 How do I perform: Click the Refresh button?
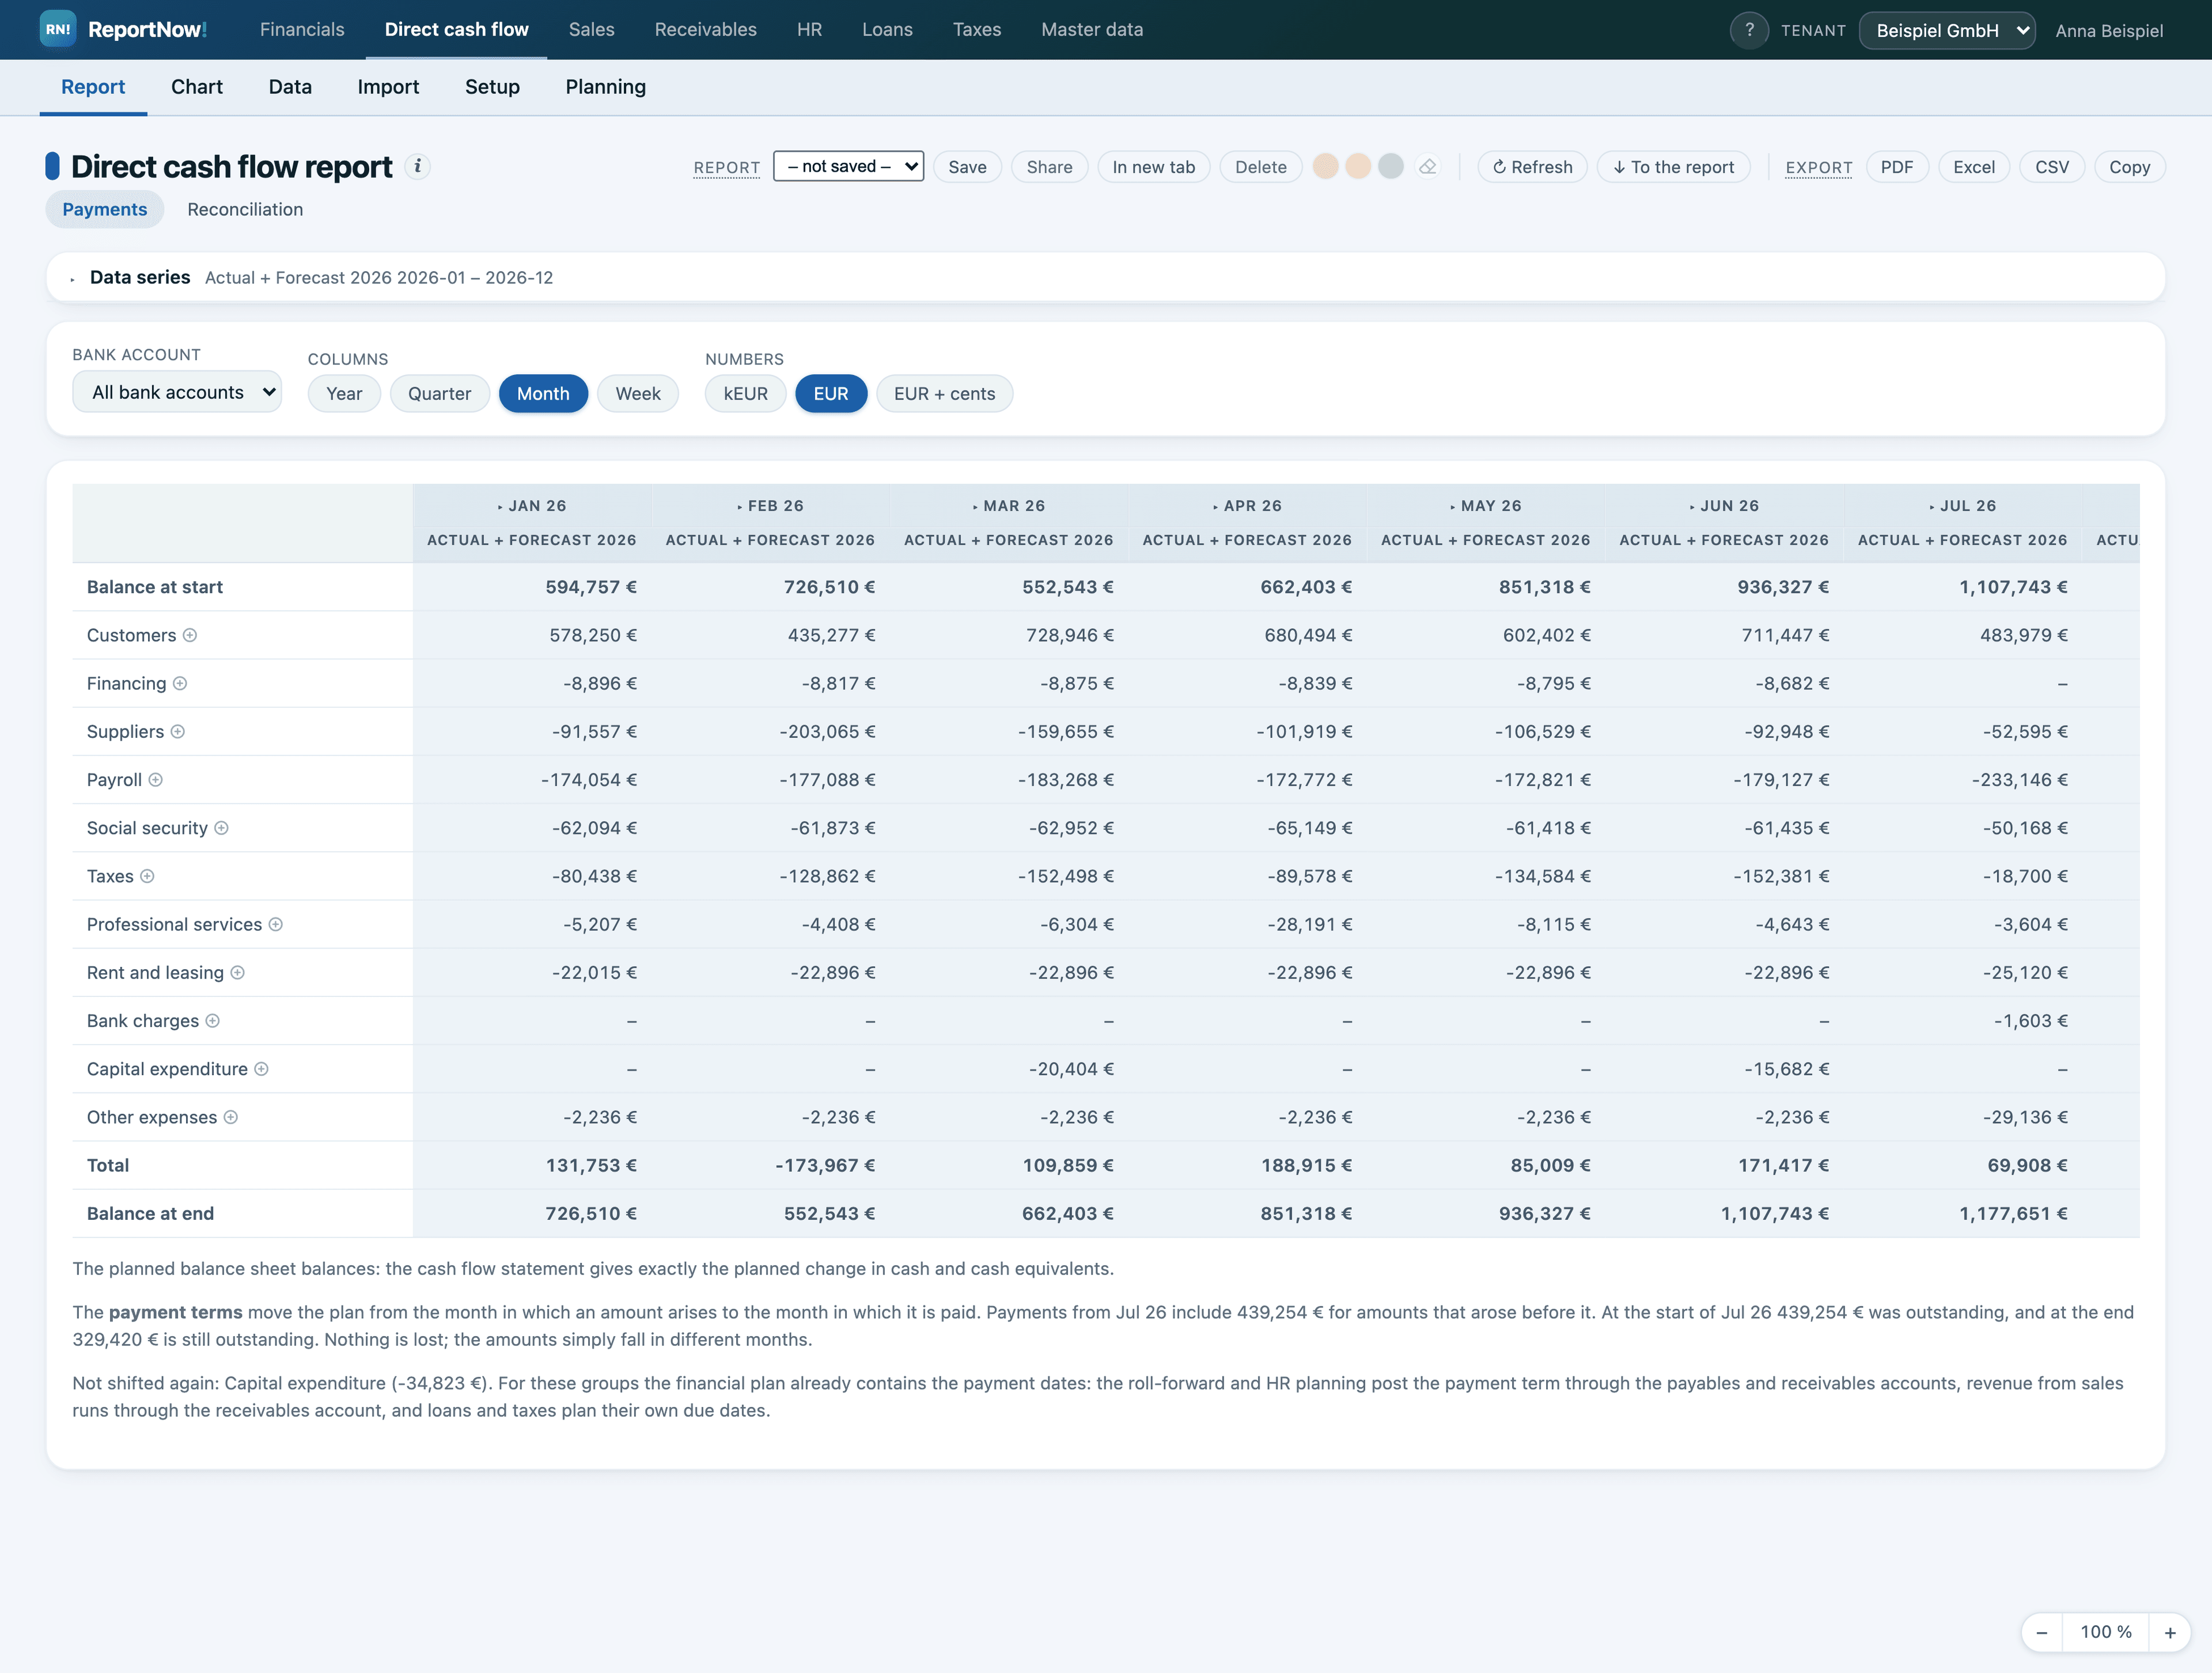point(1532,167)
